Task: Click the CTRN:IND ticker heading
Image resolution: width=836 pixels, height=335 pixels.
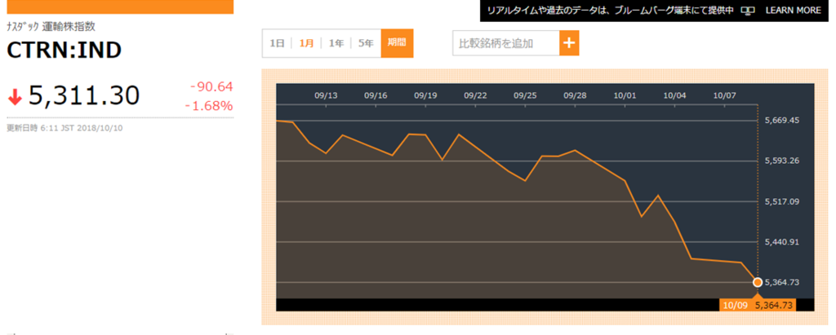Action: [x=64, y=50]
